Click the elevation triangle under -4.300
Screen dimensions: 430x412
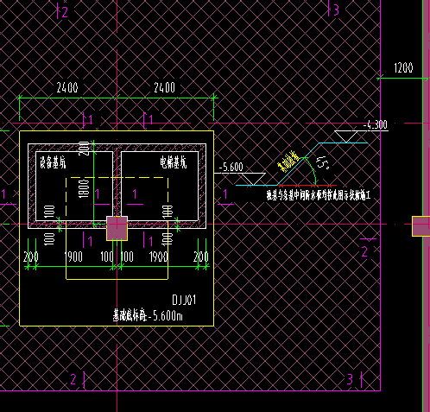346,136
